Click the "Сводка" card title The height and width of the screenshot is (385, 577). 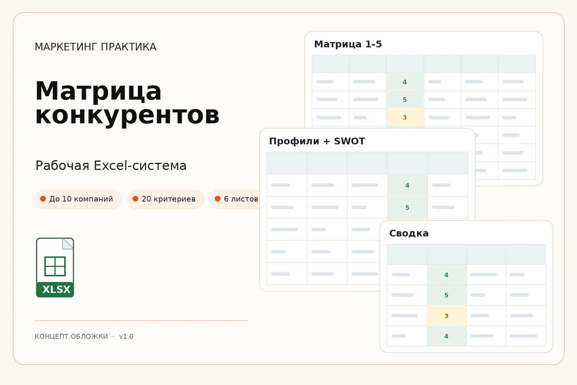click(x=409, y=233)
